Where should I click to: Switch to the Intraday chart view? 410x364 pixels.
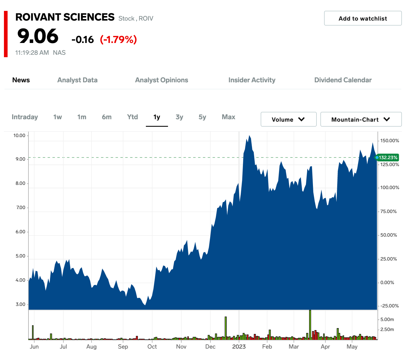(25, 117)
